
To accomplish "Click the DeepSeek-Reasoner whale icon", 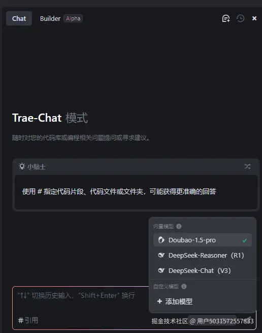I will click(161, 255).
